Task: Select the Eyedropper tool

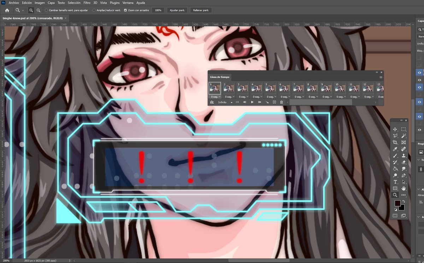Action: pyautogui.click(x=395, y=149)
